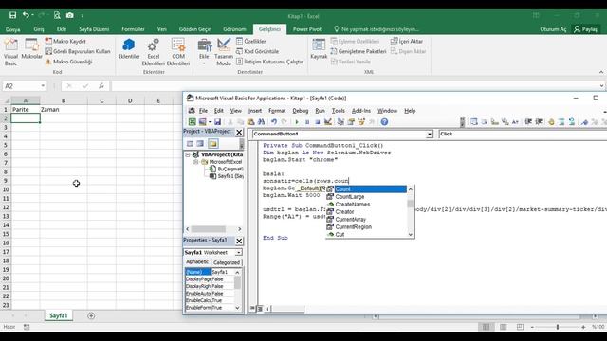Click the Excel undo arrow

click(x=26, y=15)
